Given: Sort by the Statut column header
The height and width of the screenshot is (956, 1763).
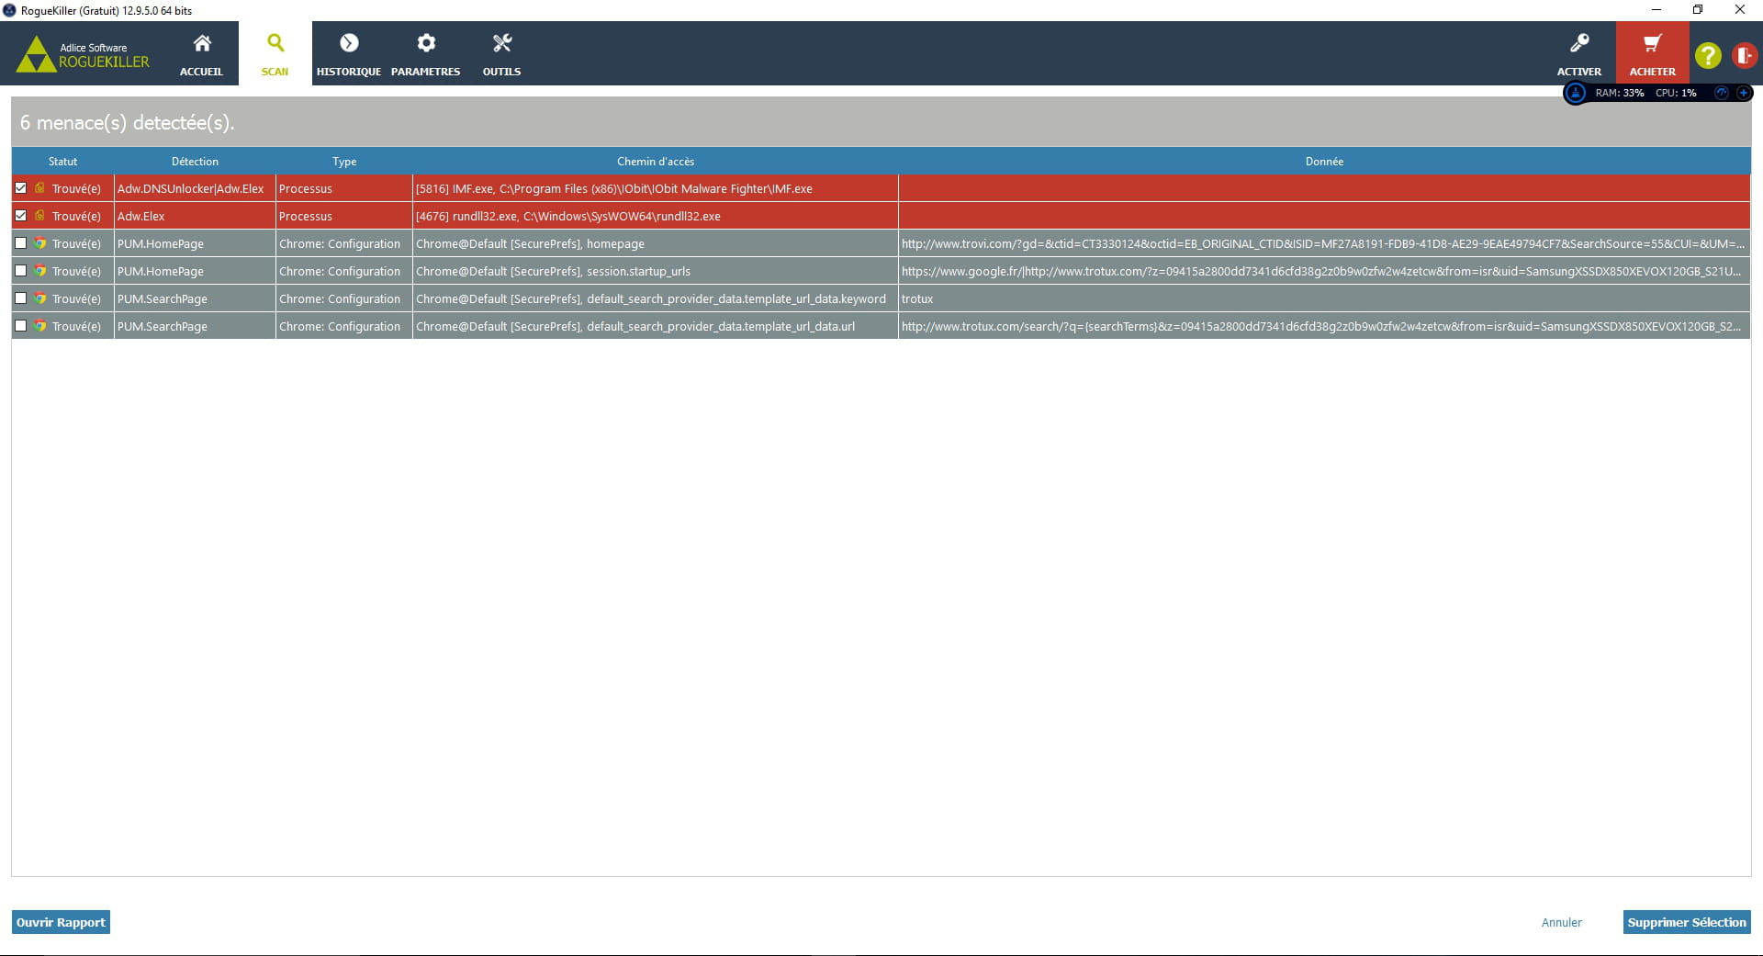Looking at the screenshot, I should tap(62, 162).
